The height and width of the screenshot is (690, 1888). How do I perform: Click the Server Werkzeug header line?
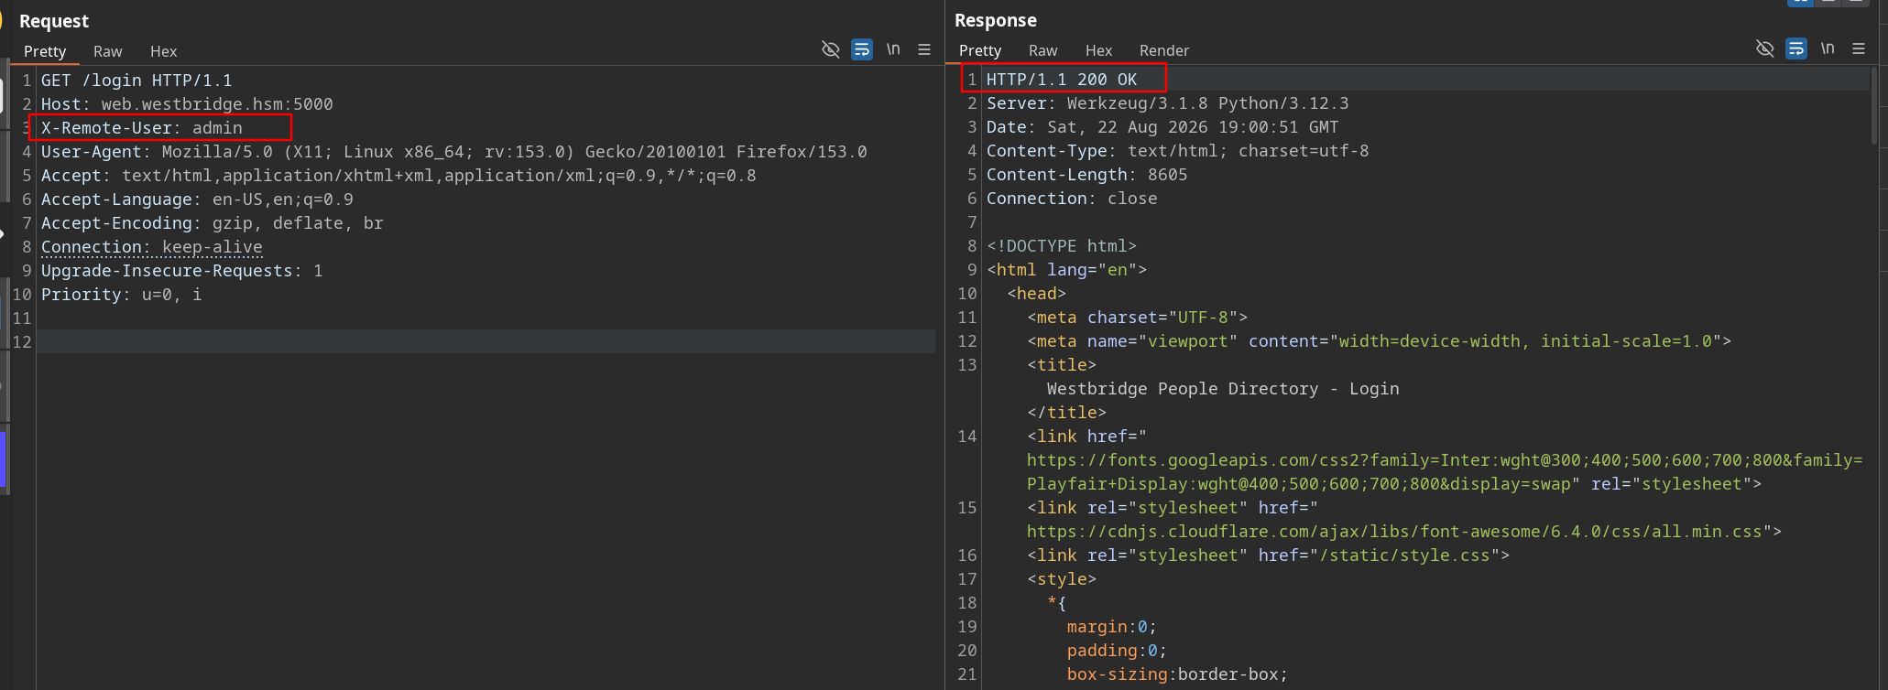pos(1168,103)
